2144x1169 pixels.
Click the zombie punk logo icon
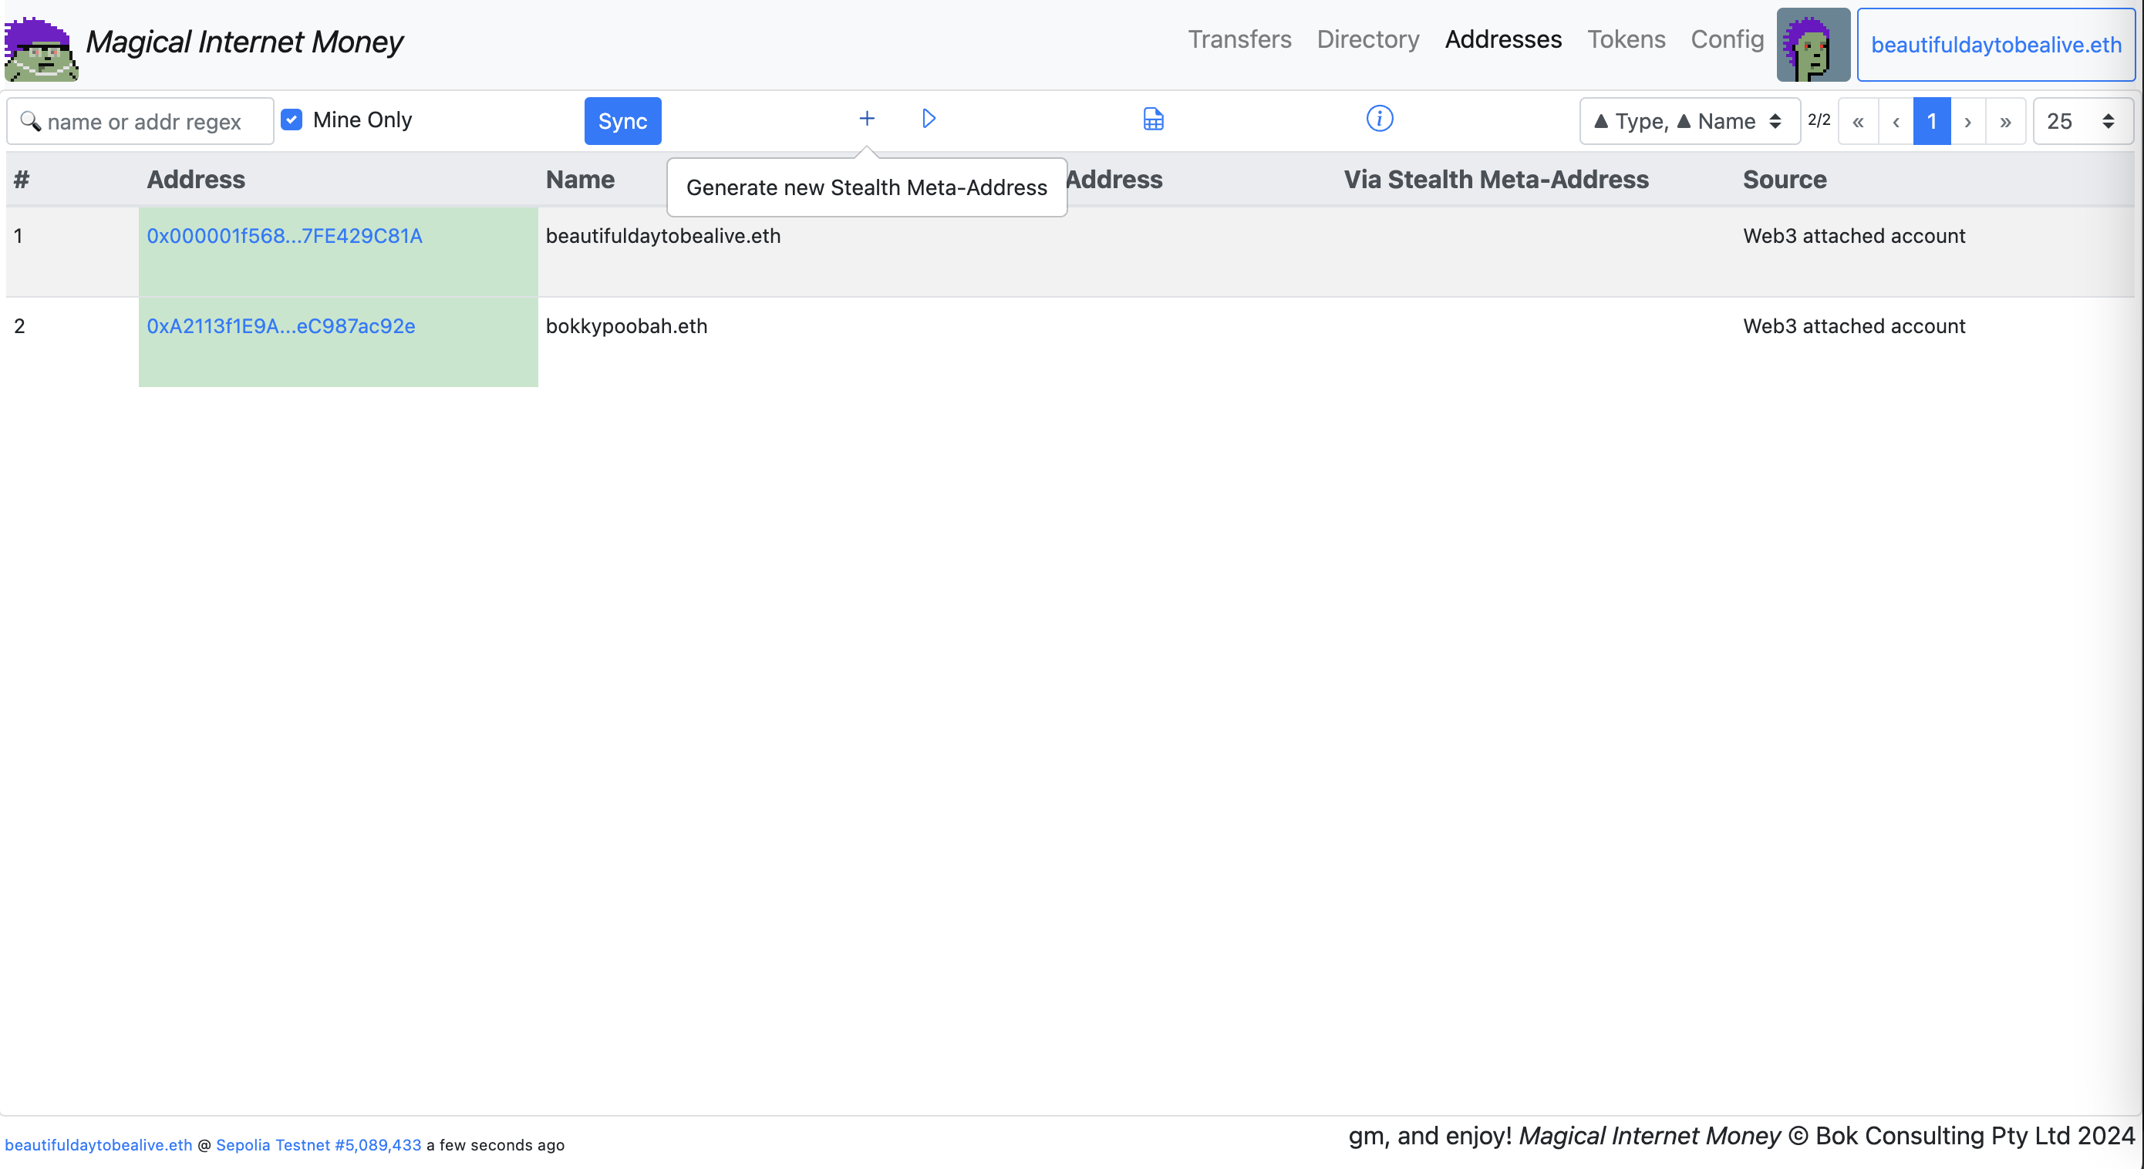(x=41, y=49)
